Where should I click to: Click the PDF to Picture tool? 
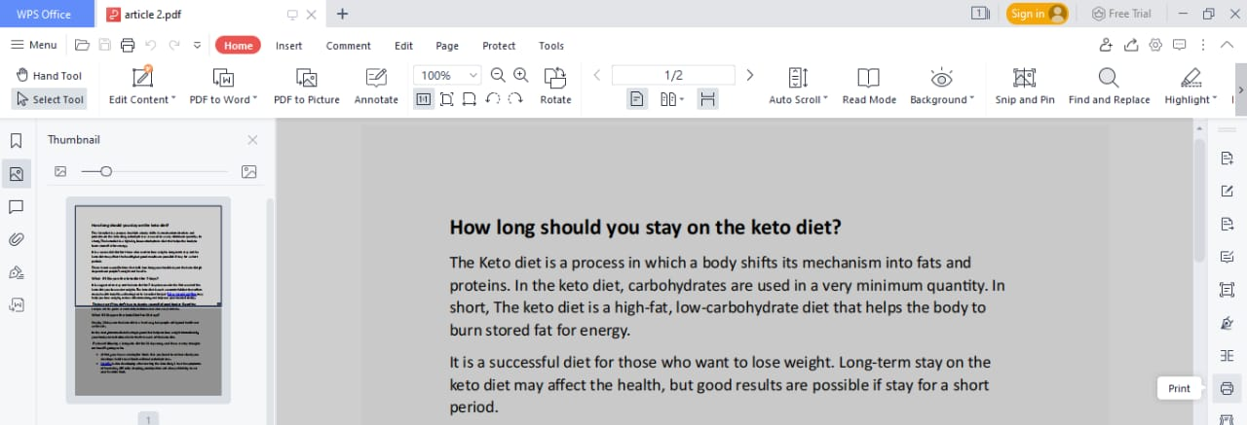click(306, 86)
